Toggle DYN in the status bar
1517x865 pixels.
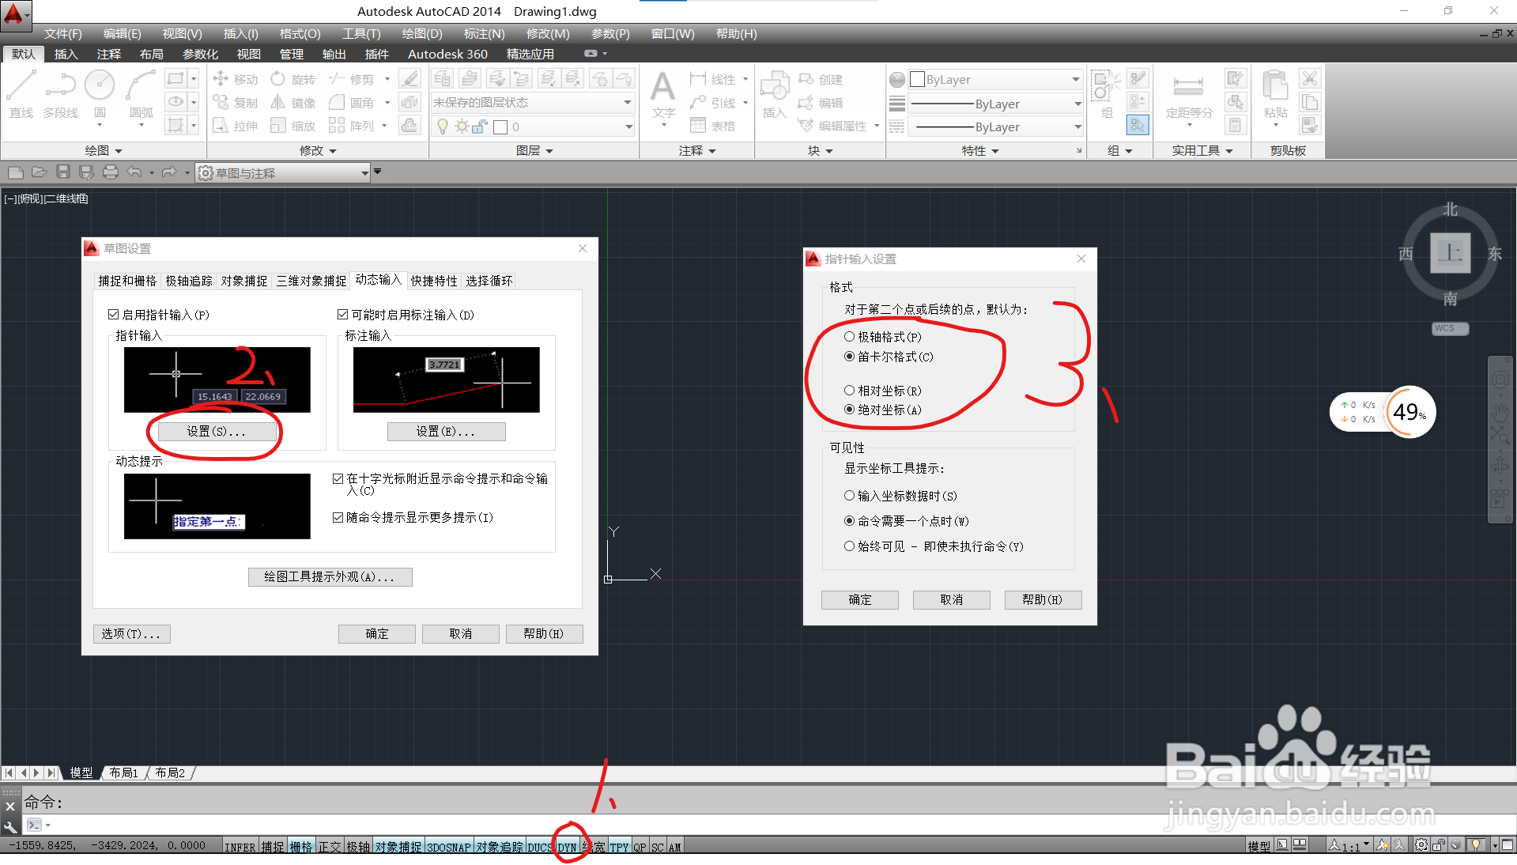click(568, 847)
